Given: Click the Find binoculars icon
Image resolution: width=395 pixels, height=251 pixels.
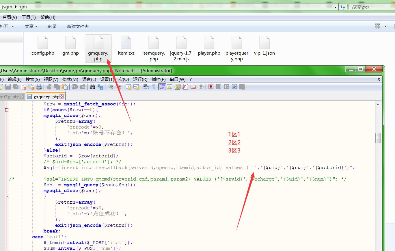Looking at the screenshot, I should (93, 87).
